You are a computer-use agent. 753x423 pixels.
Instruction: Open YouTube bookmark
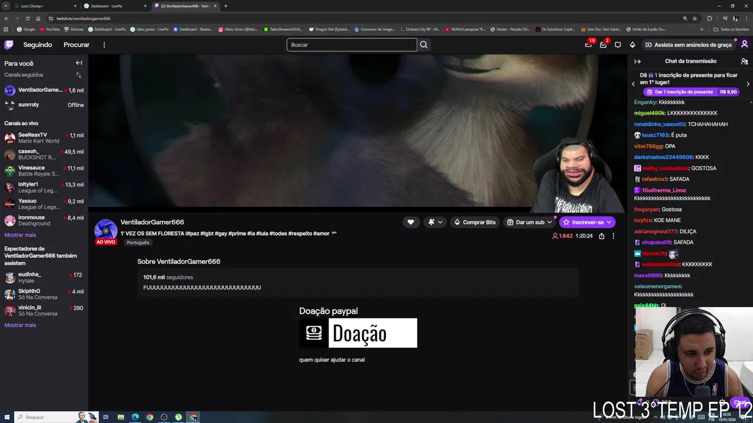coord(50,29)
